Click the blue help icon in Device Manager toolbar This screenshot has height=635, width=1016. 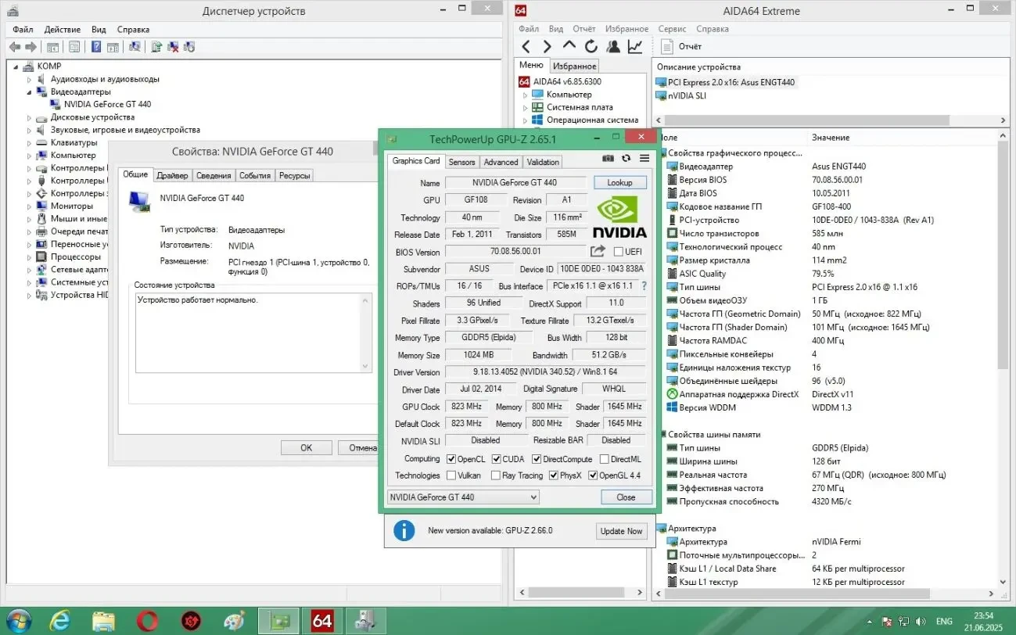click(96, 47)
